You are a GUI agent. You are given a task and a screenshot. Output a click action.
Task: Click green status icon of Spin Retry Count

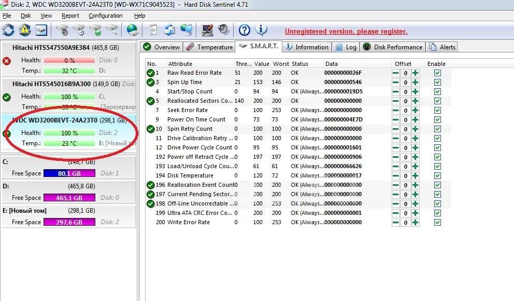click(150, 129)
